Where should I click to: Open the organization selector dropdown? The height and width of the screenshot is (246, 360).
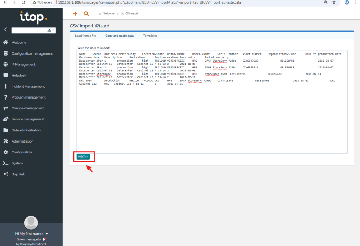click(33, 31)
